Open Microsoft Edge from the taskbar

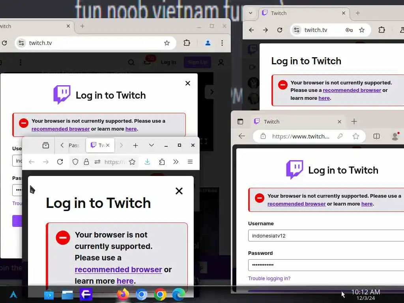[x=179, y=294]
